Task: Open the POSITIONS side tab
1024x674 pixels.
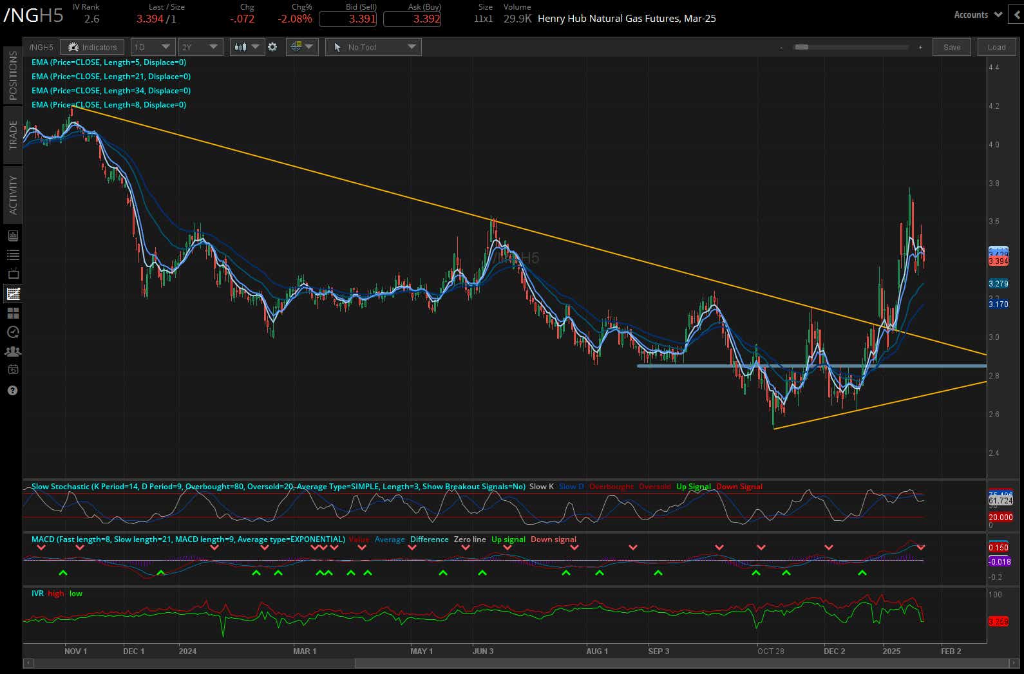Action: tap(13, 75)
